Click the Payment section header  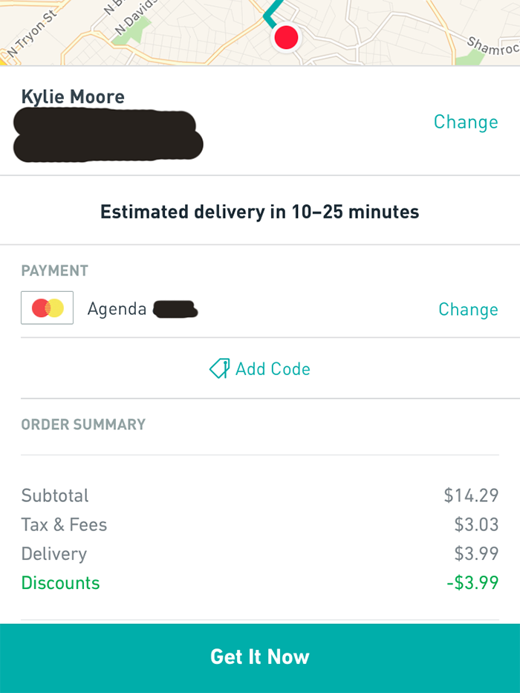(54, 271)
